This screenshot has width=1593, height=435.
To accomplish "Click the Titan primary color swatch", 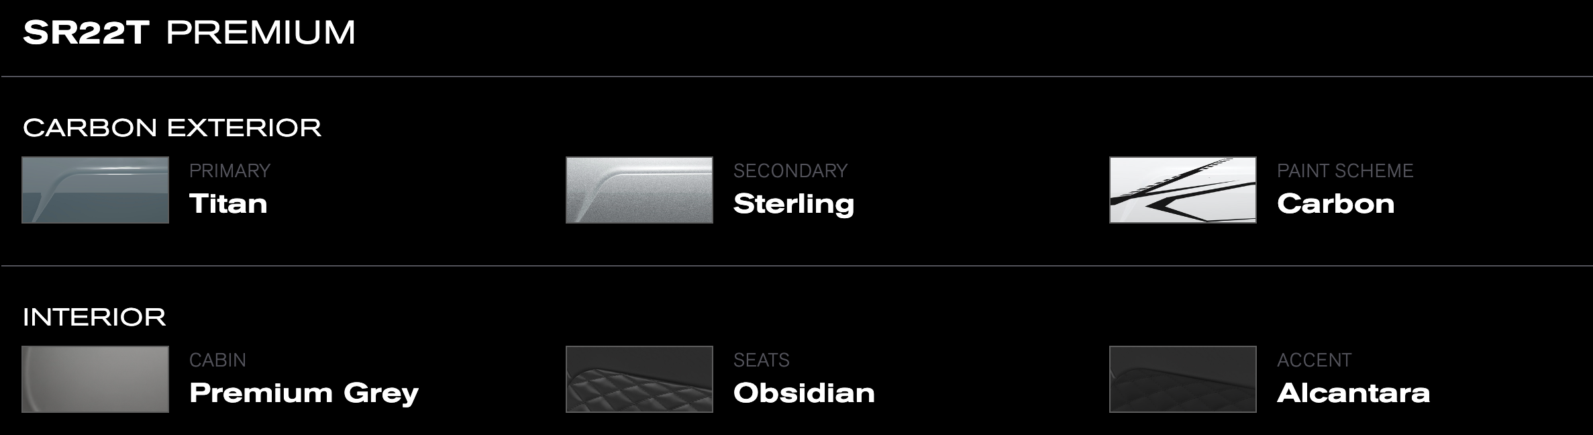I will pos(95,190).
